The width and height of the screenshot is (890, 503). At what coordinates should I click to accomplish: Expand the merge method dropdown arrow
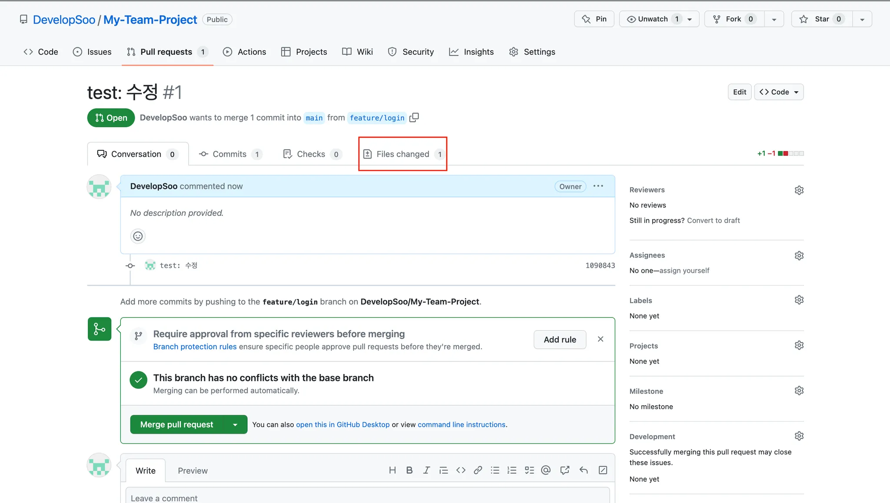point(235,424)
